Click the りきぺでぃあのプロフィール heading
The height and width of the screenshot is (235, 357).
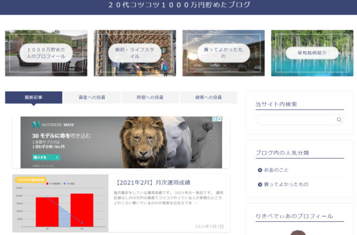(x=294, y=216)
